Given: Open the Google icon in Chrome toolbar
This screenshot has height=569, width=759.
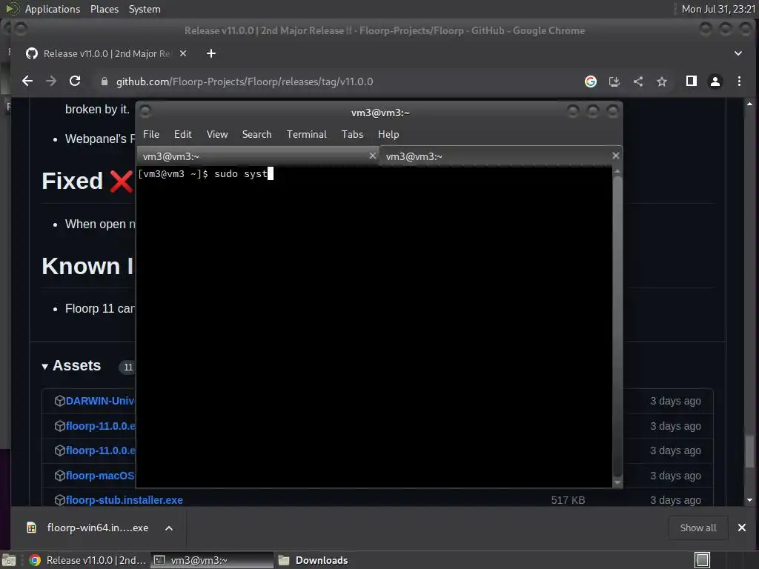Looking at the screenshot, I should click(590, 81).
